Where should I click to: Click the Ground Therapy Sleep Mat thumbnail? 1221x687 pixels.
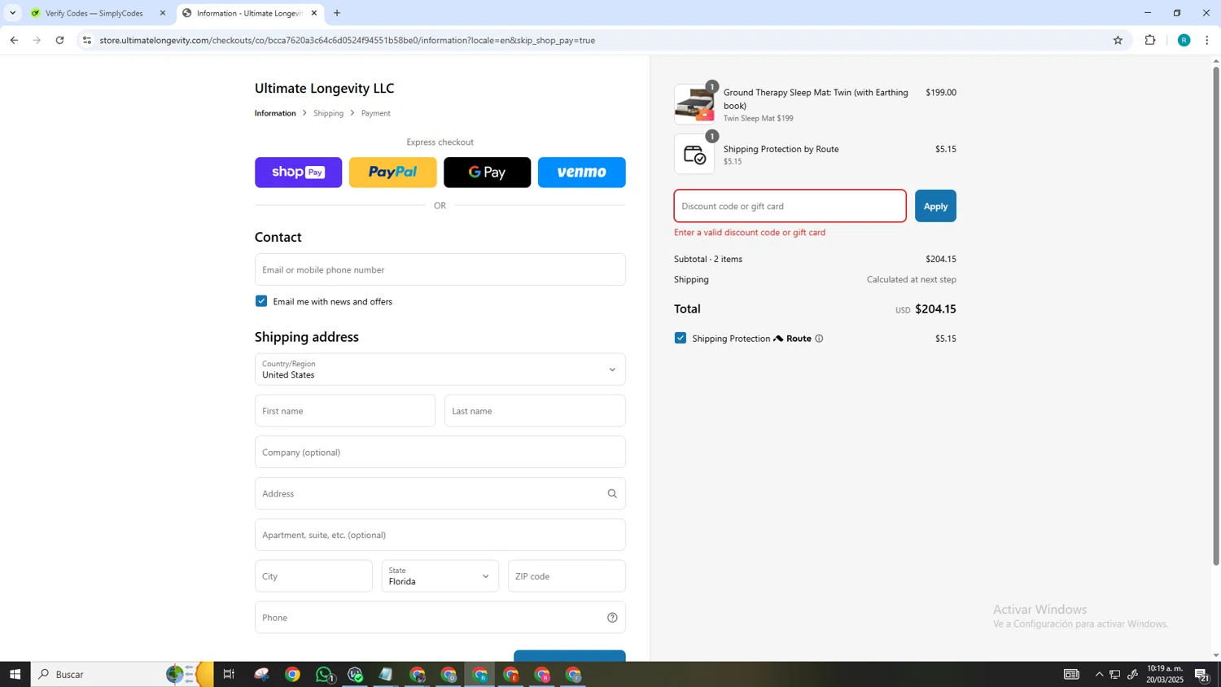pyautogui.click(x=694, y=104)
